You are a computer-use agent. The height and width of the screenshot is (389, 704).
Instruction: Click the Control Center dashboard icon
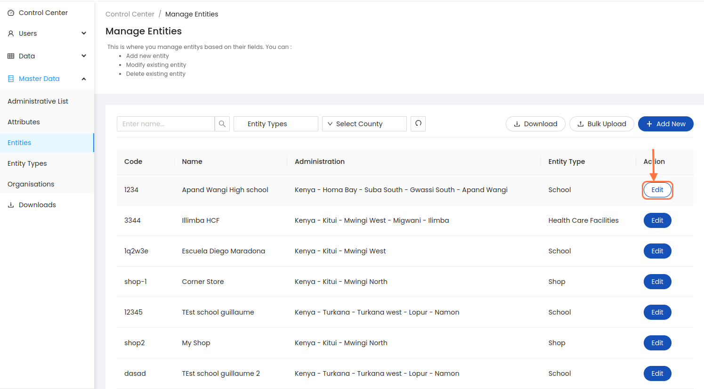click(x=11, y=13)
